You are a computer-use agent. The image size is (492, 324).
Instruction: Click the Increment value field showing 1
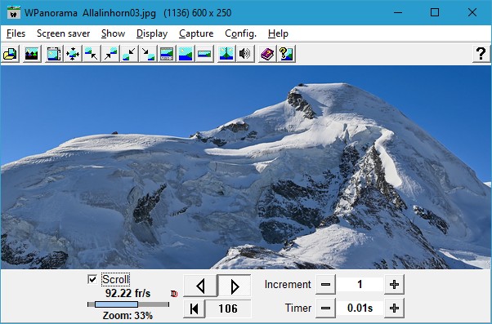(360, 285)
